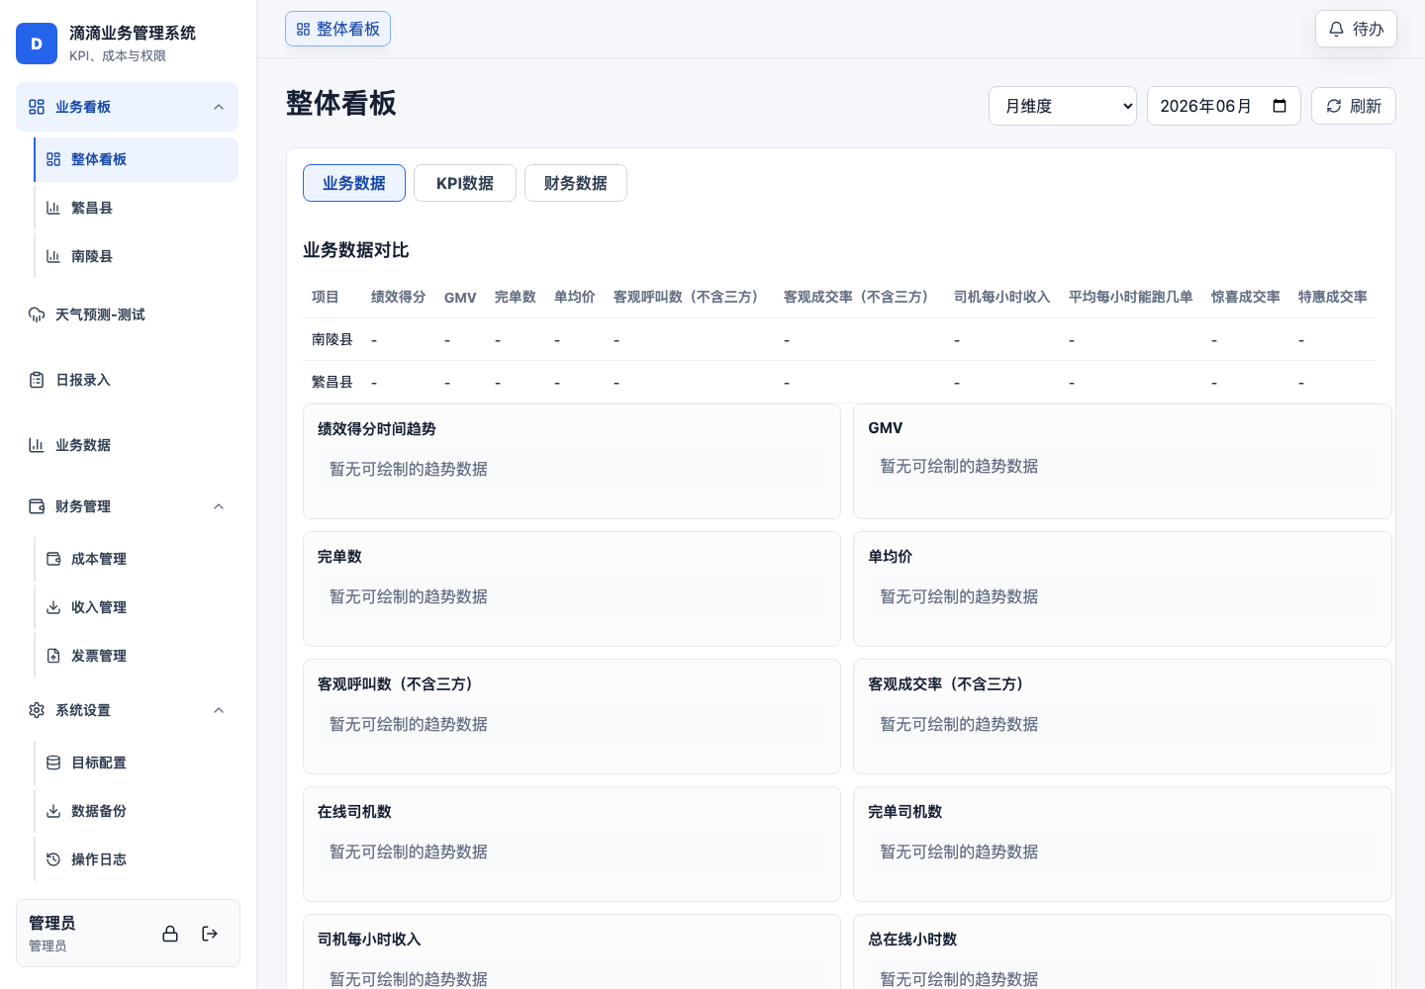
Task: Click the logout icon in user panel
Action: [x=210, y=934]
